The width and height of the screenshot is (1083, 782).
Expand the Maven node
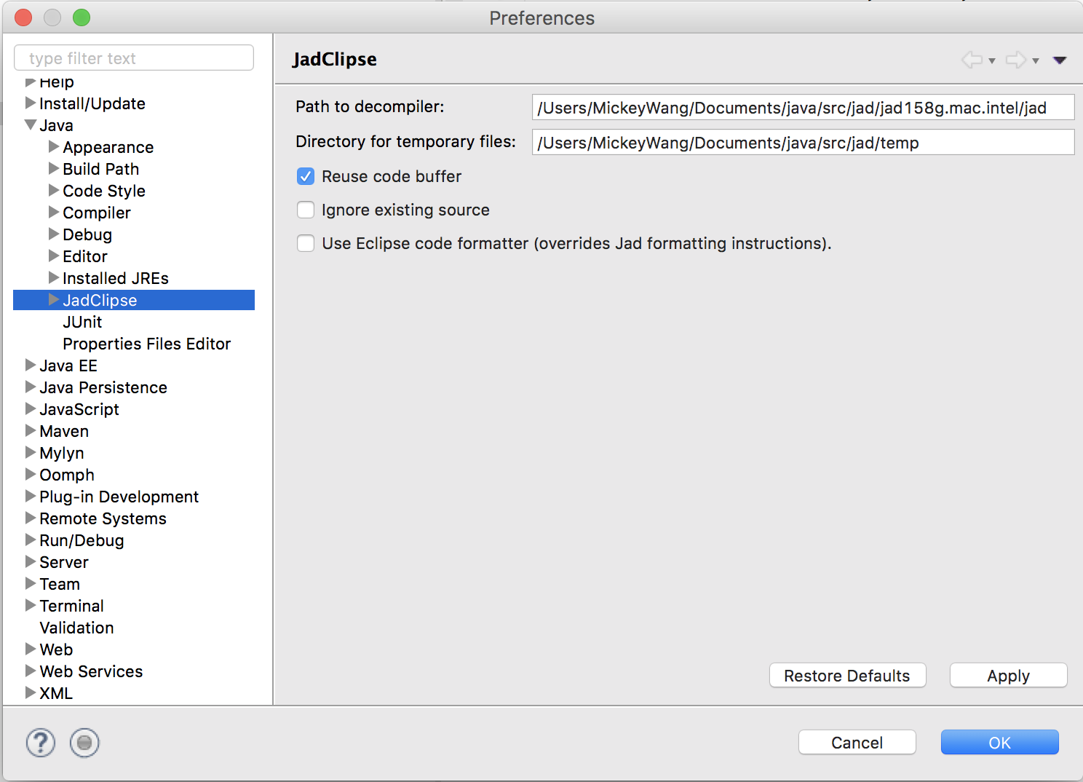(x=31, y=430)
